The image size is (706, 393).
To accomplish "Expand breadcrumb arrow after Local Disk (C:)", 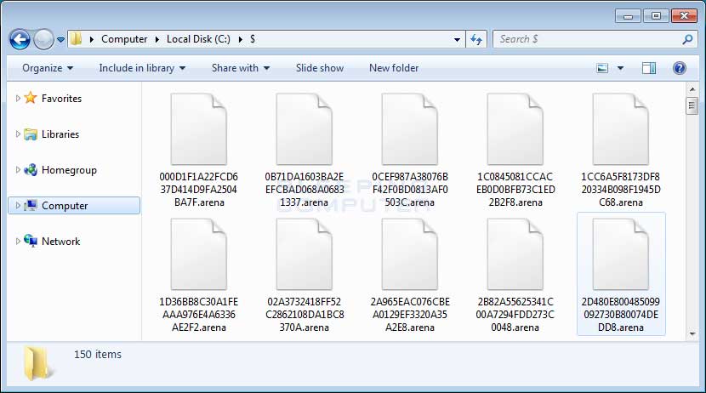I will (x=241, y=40).
